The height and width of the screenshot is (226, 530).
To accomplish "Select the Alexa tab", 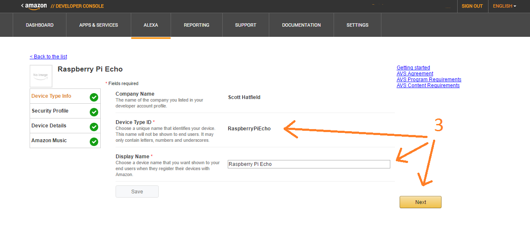I will [x=151, y=25].
